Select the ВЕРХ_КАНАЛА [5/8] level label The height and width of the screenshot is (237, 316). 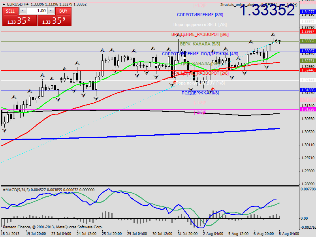pyautogui.click(x=200, y=44)
